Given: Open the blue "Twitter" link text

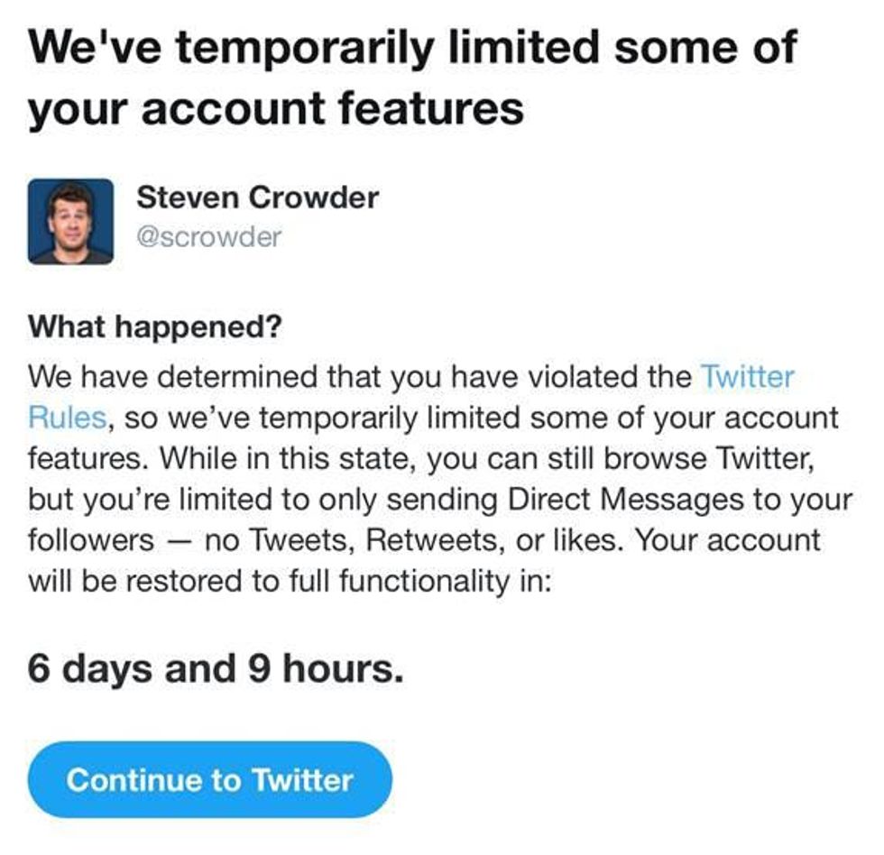Looking at the screenshot, I should coord(747,376).
